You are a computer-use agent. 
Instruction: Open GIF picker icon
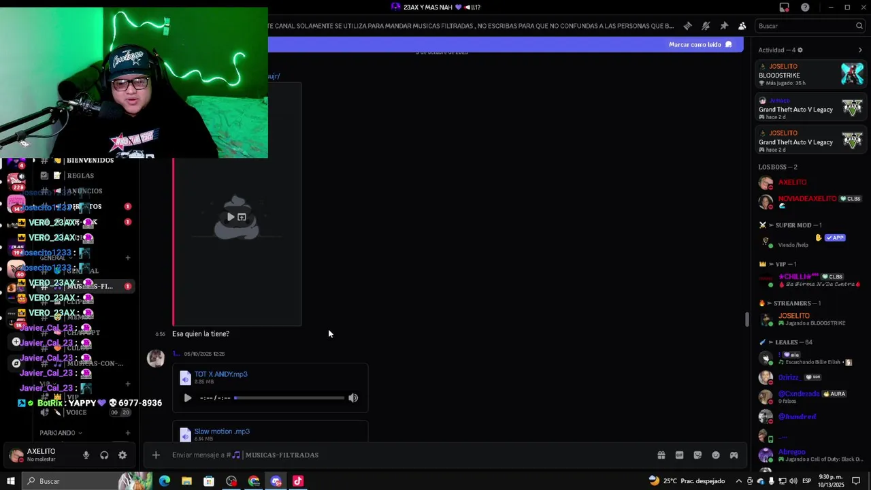(679, 455)
